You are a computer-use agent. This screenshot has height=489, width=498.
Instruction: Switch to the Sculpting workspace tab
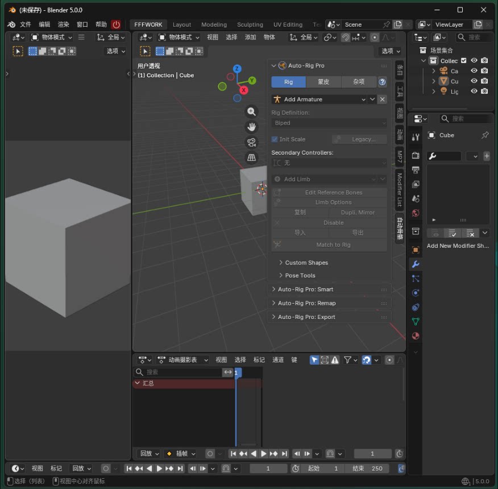click(x=250, y=24)
